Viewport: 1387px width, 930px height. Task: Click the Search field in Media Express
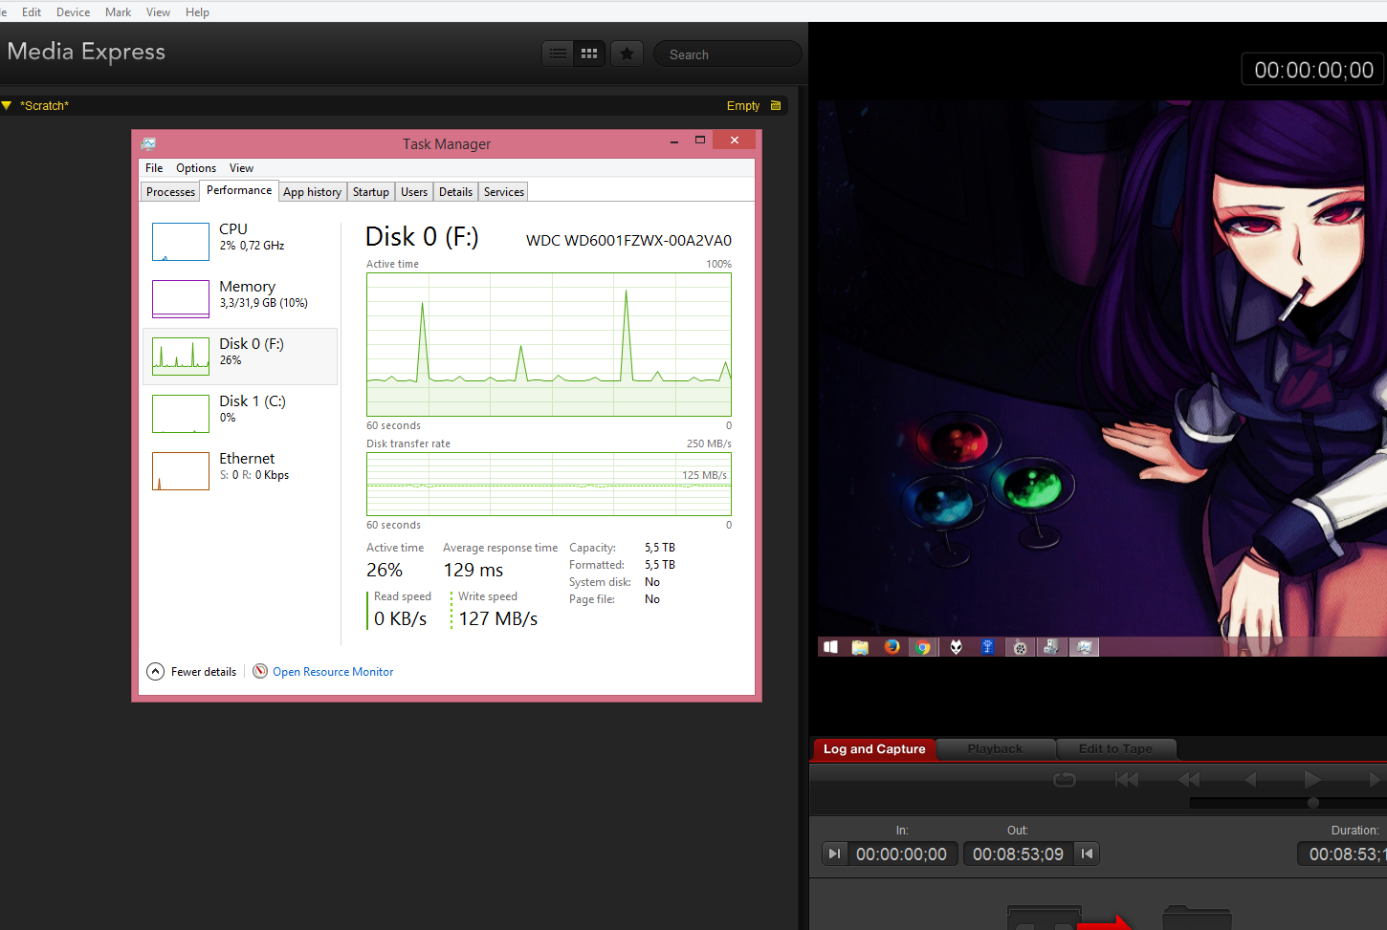coord(727,54)
